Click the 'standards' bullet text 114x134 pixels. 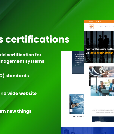click(x=17, y=76)
